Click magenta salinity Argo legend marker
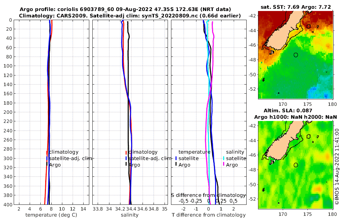 pyautogui.click(x=223, y=164)
